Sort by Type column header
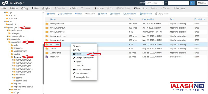Image resolution: width=208 pixels, height=94 pixels. (172, 19)
